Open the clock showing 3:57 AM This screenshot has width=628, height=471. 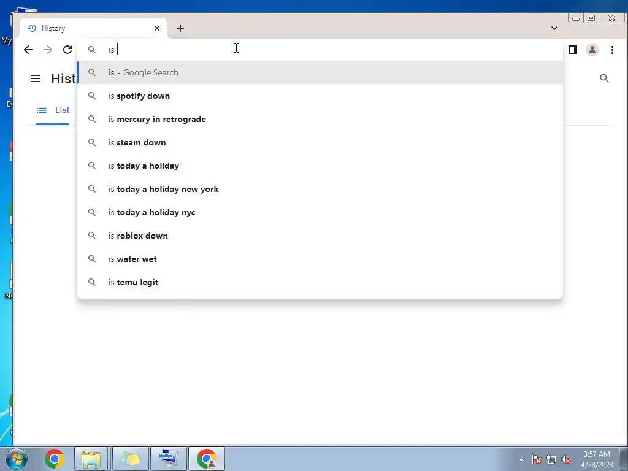click(x=597, y=459)
